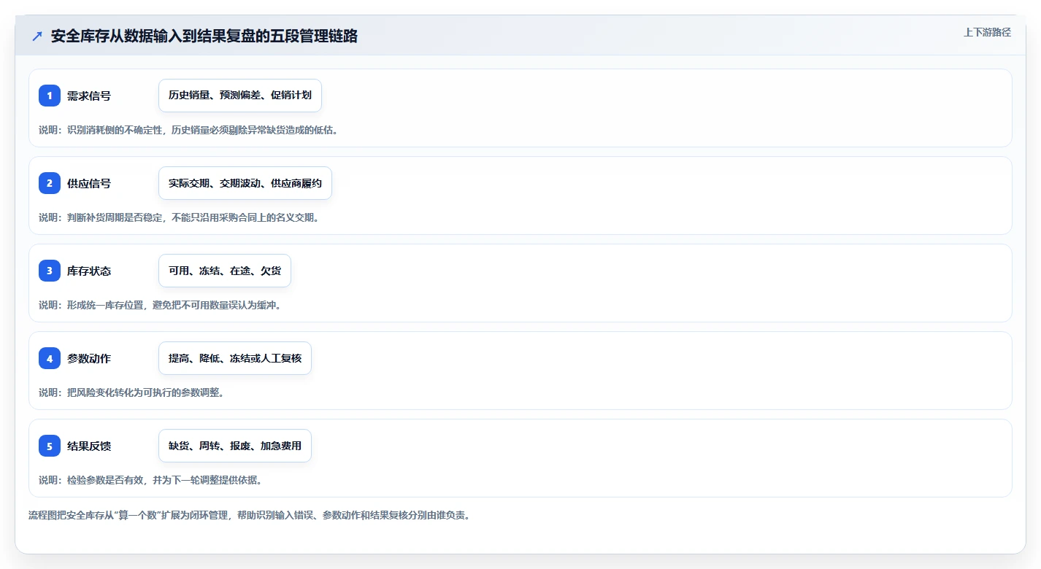1041x569 pixels.
Task: Click the note starting 判断补货周期是否稳定
Action: (179, 217)
